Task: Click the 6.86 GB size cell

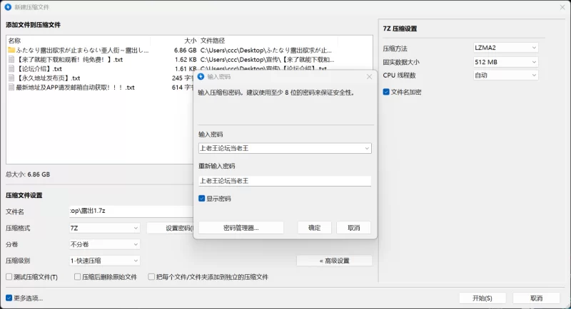Action: (185, 50)
